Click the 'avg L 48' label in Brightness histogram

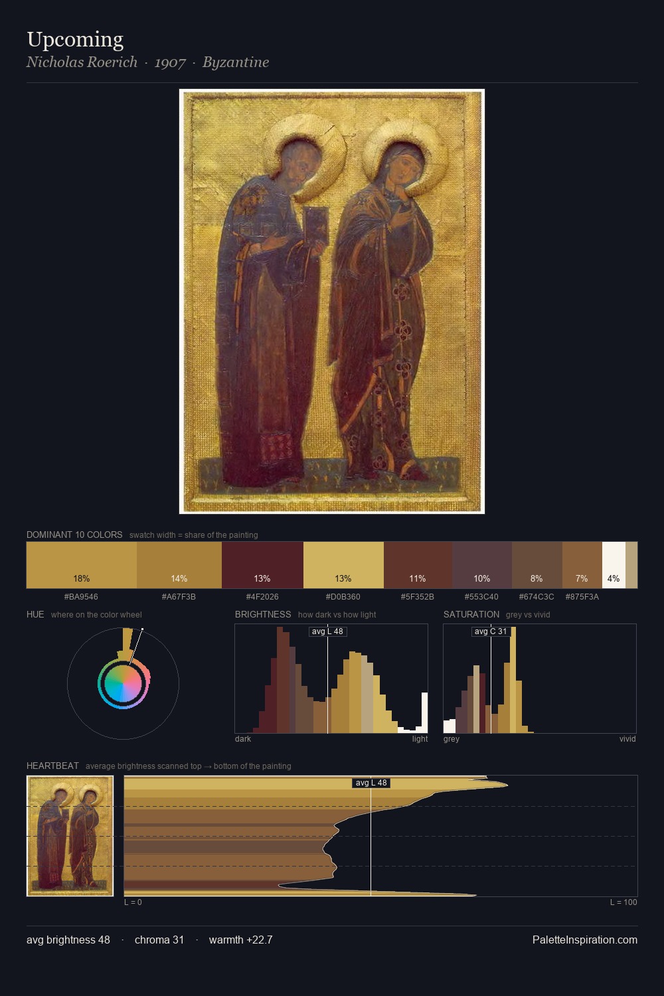(327, 631)
